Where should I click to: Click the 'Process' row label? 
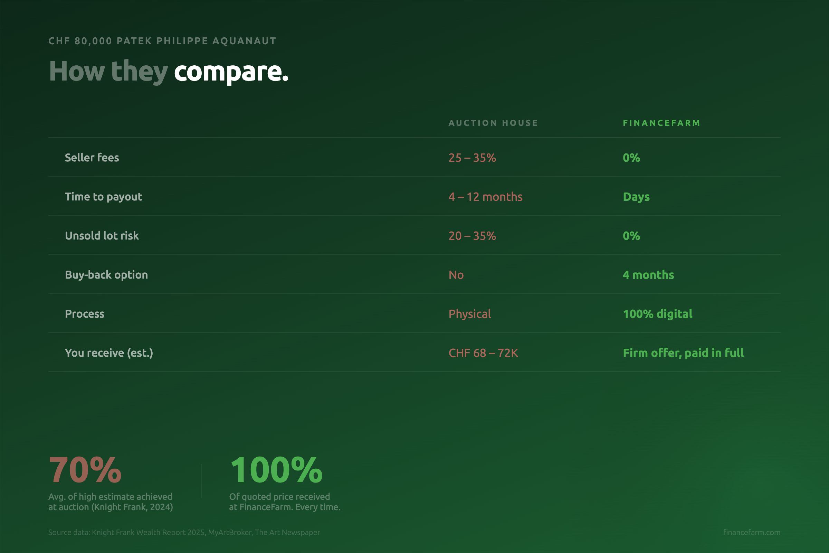pos(85,314)
